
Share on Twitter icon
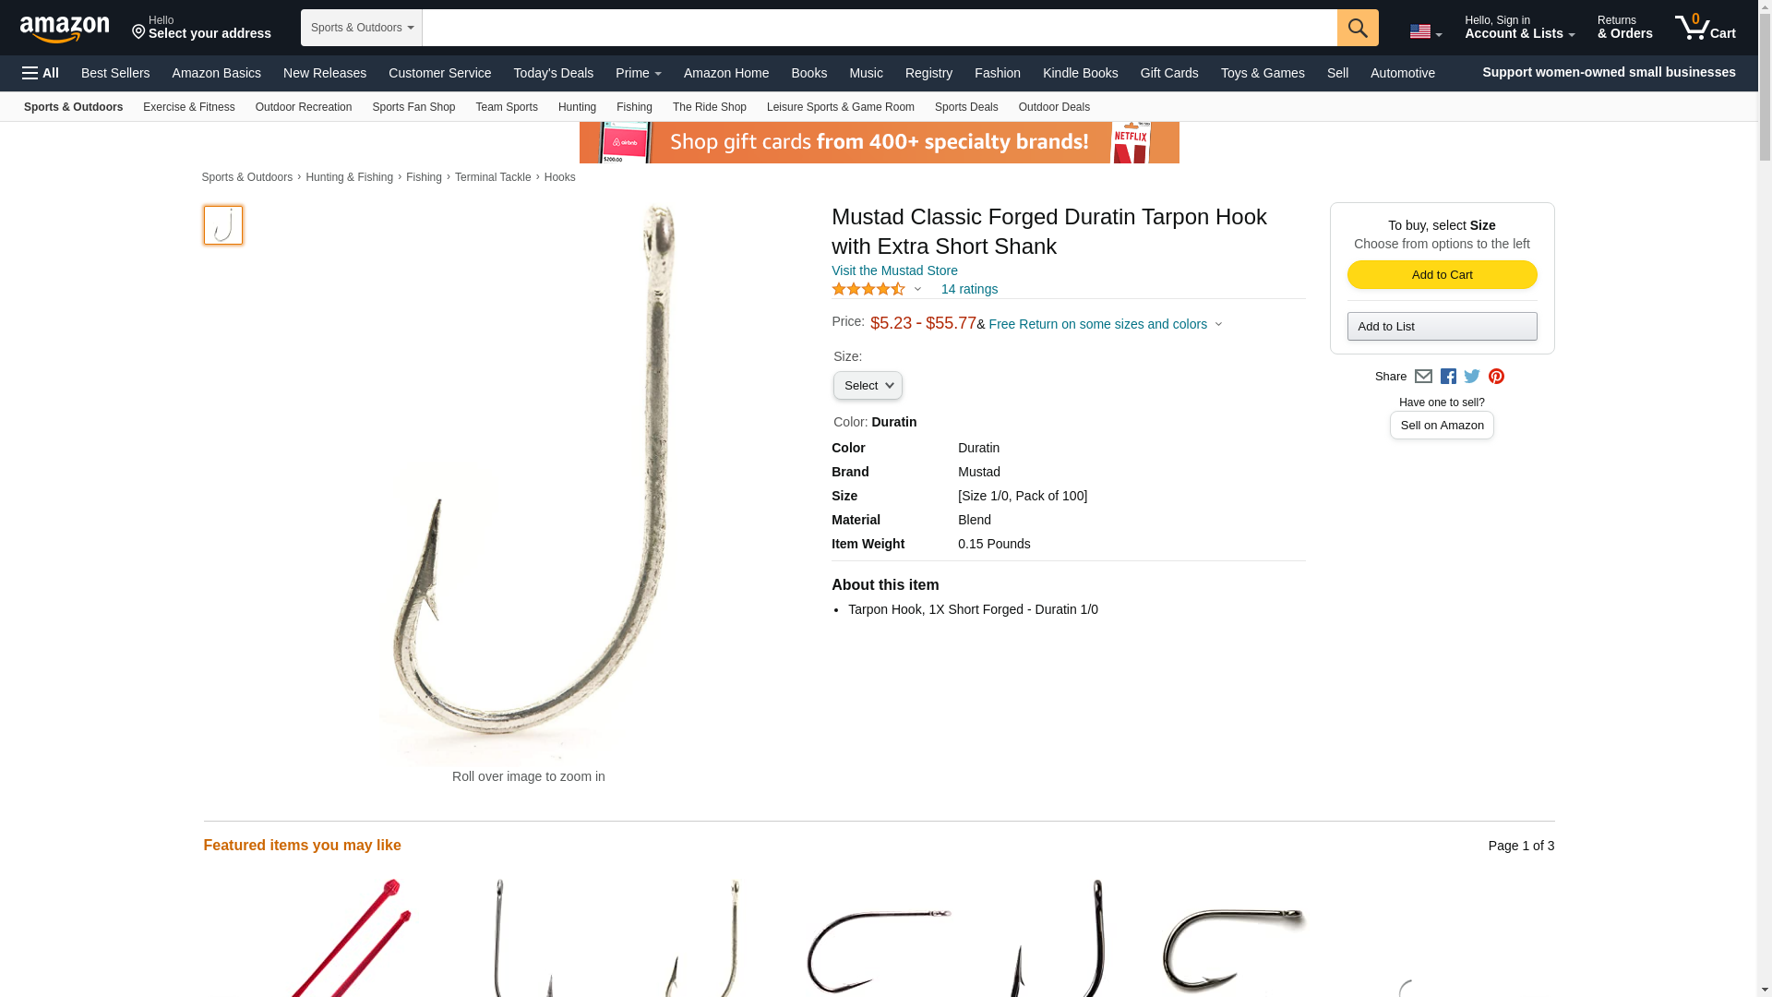[x=1472, y=377]
